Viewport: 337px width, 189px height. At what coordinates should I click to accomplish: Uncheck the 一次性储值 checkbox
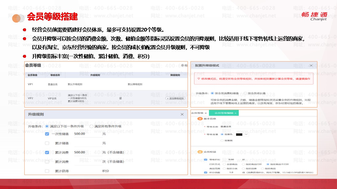click(47, 134)
